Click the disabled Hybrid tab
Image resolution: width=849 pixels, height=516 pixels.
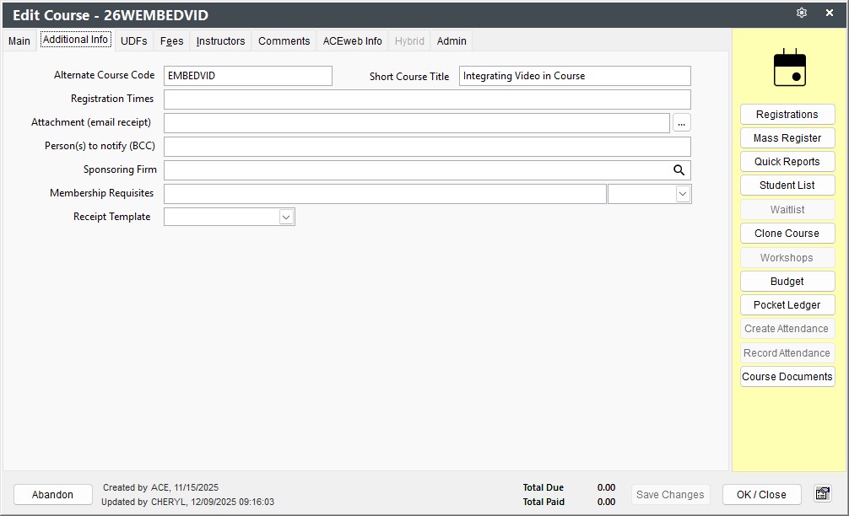[x=409, y=41]
